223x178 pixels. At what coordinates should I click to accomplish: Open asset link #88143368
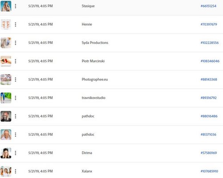click(209, 79)
